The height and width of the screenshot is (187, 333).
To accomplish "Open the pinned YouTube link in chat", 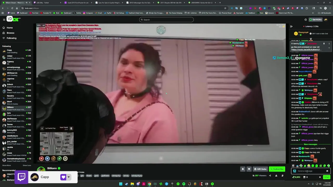I will point(306,50).
